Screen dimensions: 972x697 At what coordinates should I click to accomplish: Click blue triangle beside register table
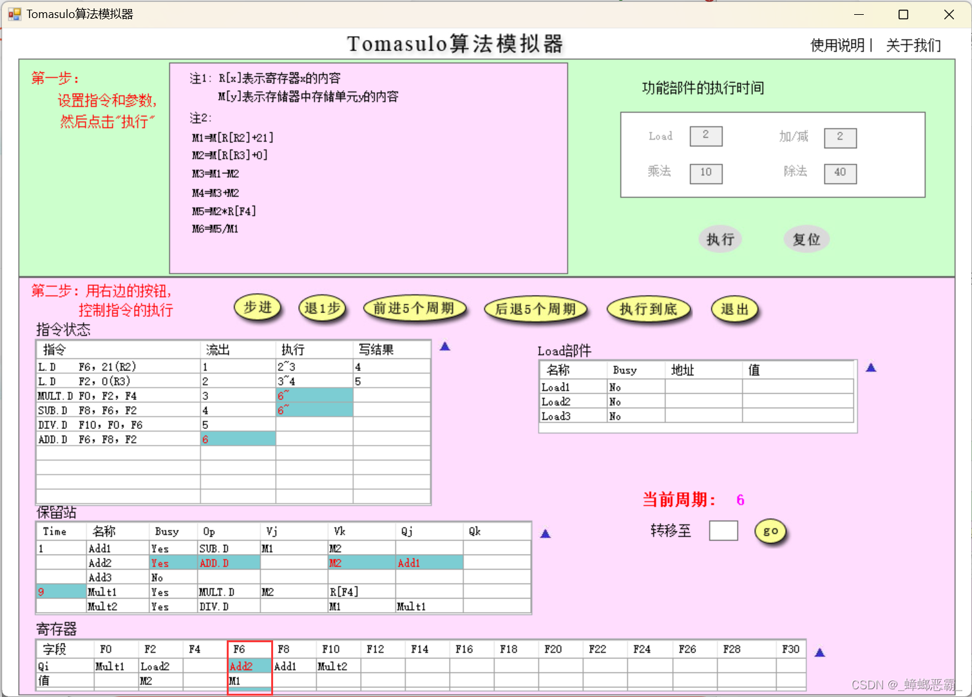click(x=820, y=653)
